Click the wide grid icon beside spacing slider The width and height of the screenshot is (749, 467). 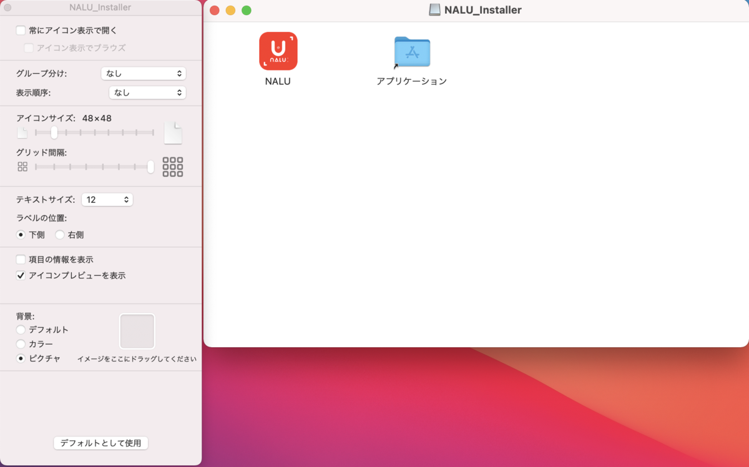pyautogui.click(x=173, y=167)
